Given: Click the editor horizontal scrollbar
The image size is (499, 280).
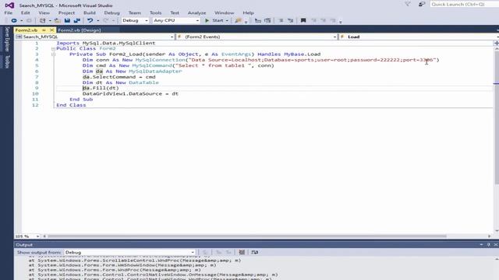Looking at the screenshot, I should pyautogui.click(x=247, y=236).
